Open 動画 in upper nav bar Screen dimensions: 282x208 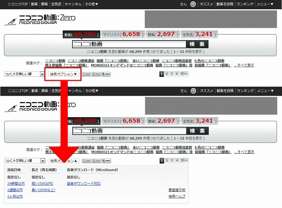tap(34, 4)
